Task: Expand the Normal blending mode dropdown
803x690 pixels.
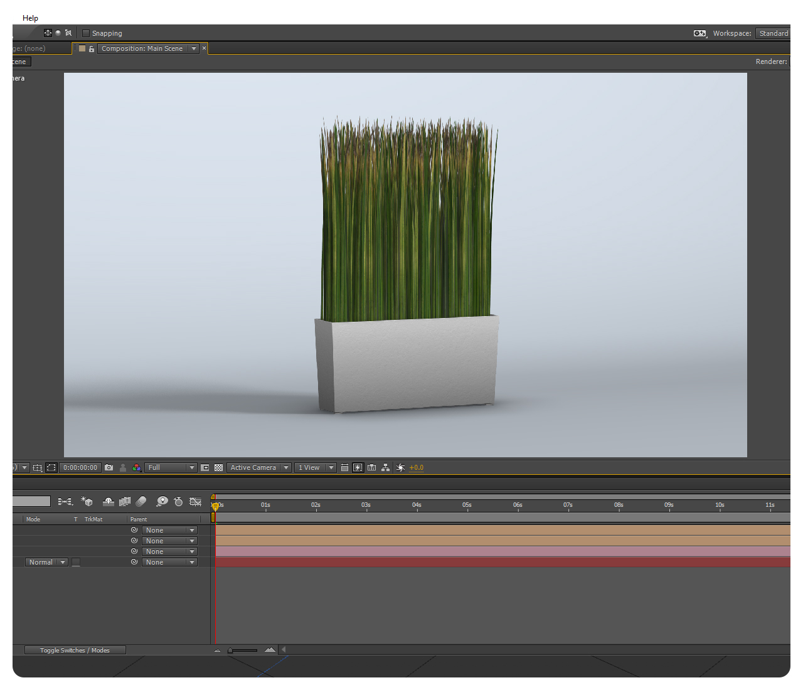Action: (46, 563)
